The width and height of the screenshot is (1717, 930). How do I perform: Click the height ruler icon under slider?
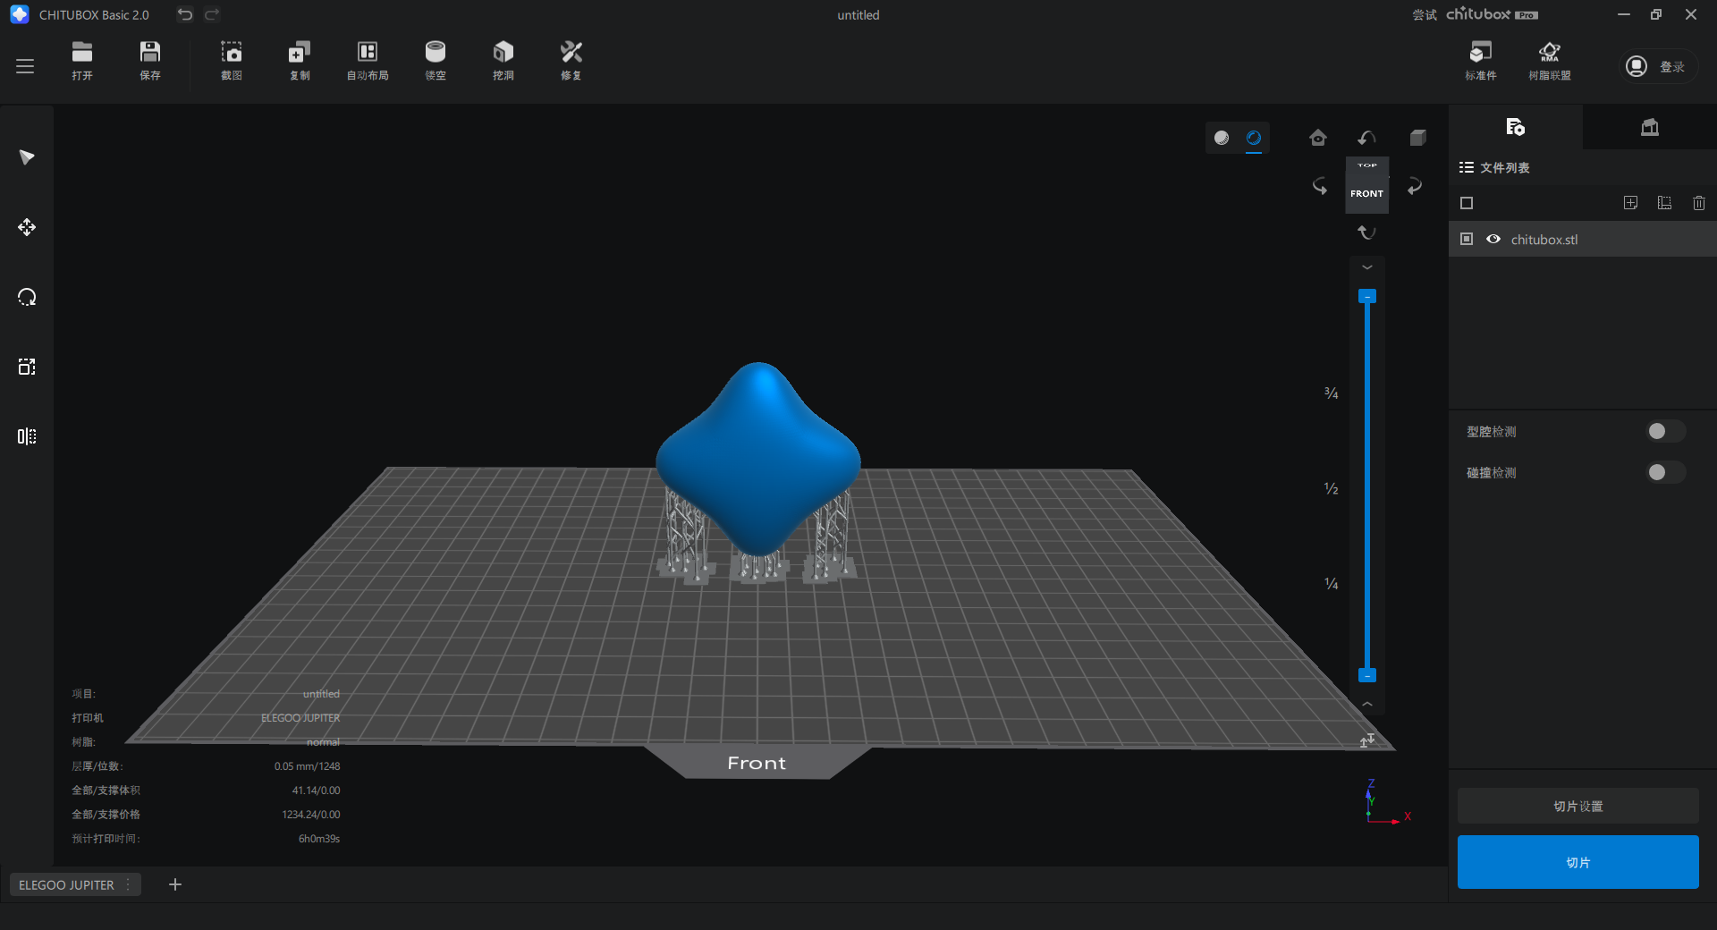tap(1367, 740)
